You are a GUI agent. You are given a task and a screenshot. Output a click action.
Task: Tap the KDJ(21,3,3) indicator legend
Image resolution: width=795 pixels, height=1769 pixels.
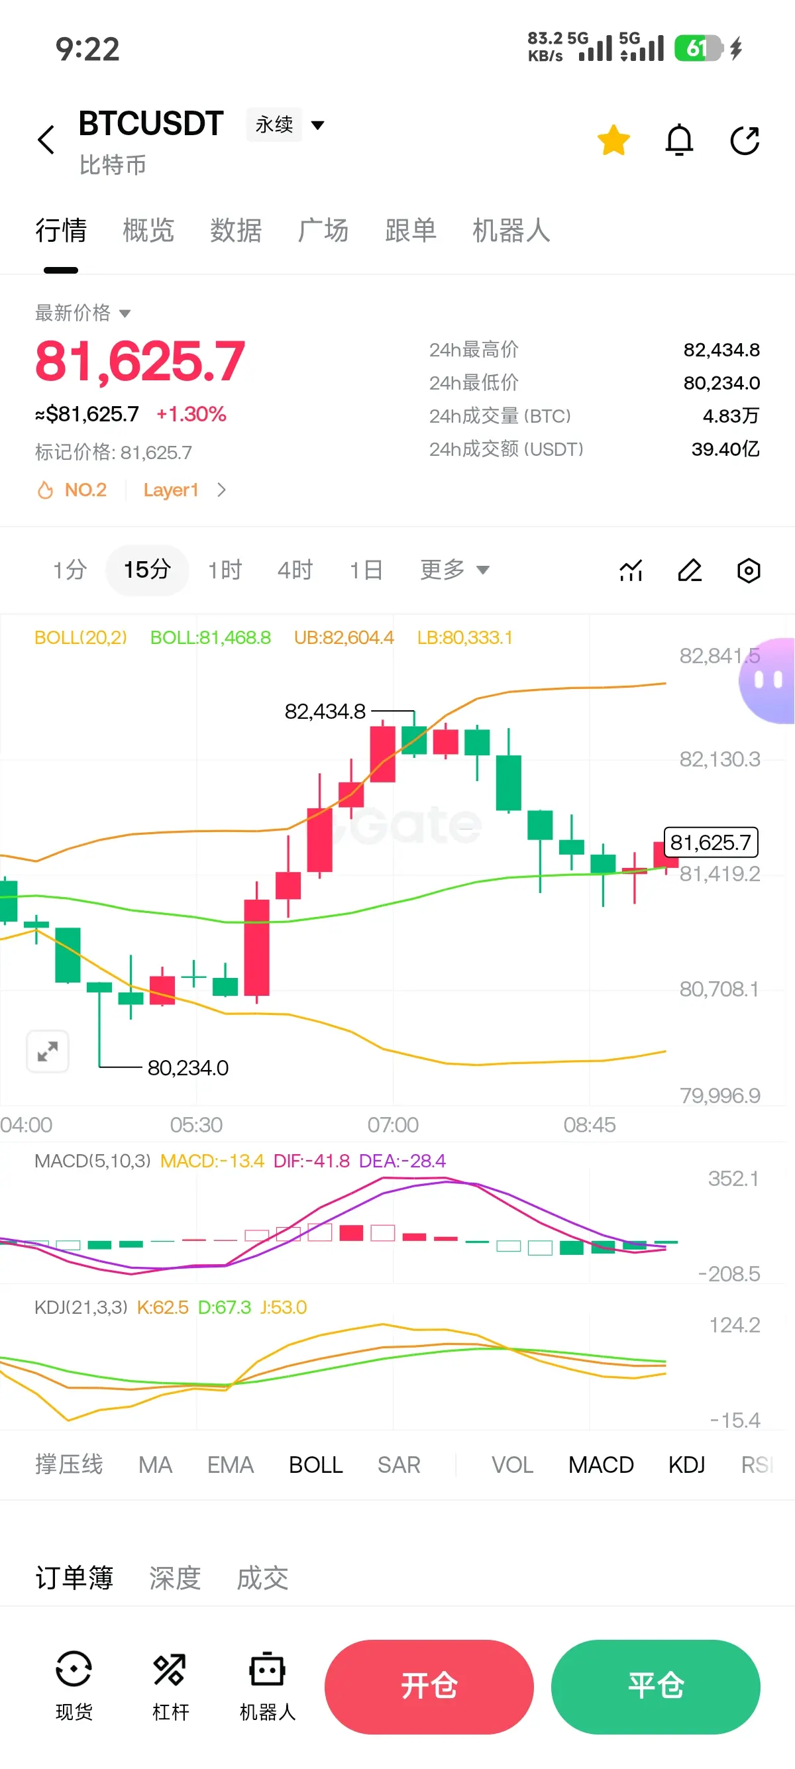tap(81, 1307)
